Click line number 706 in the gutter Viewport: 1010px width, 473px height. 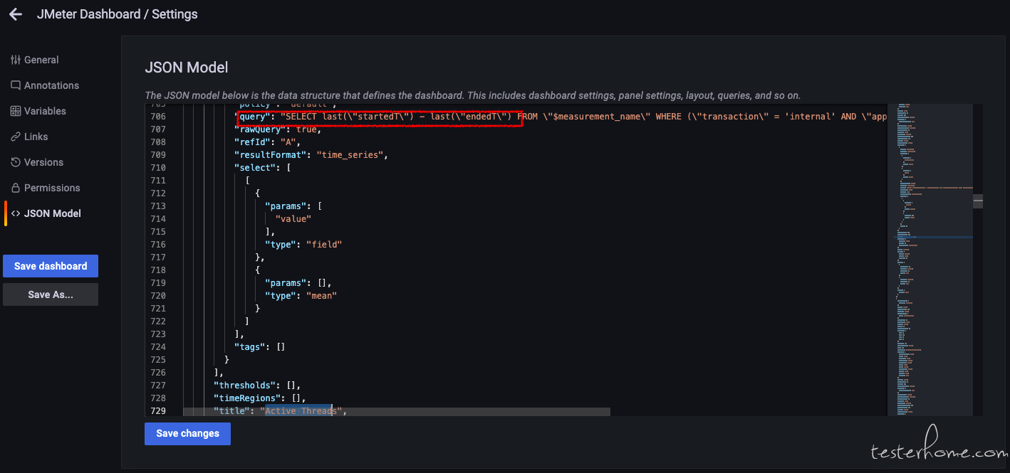158,116
